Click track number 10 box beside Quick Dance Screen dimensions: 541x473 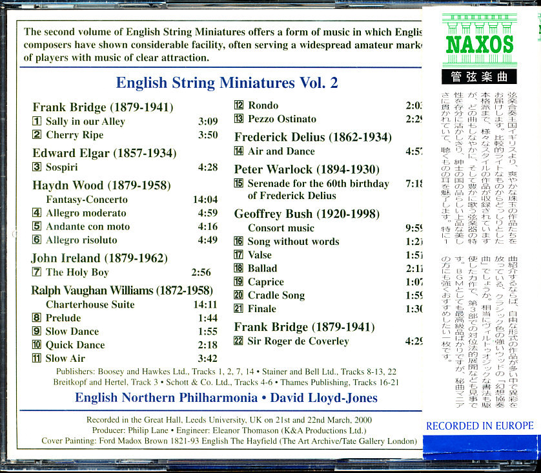click(x=37, y=344)
